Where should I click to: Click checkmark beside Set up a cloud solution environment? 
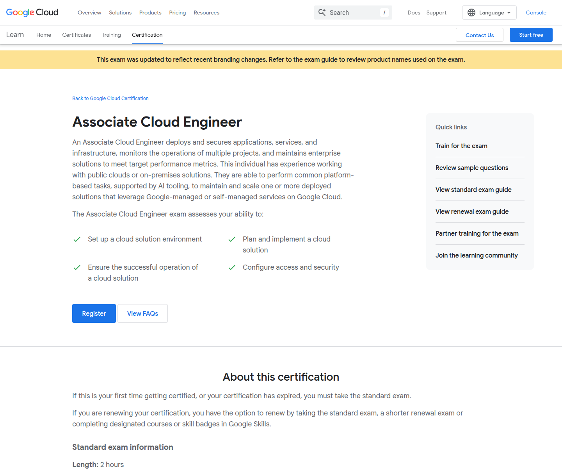[x=77, y=239]
